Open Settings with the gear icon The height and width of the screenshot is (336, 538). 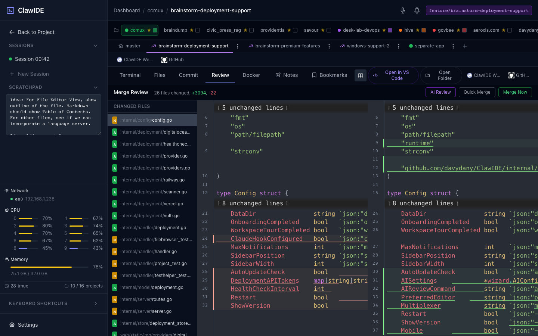pos(12,325)
